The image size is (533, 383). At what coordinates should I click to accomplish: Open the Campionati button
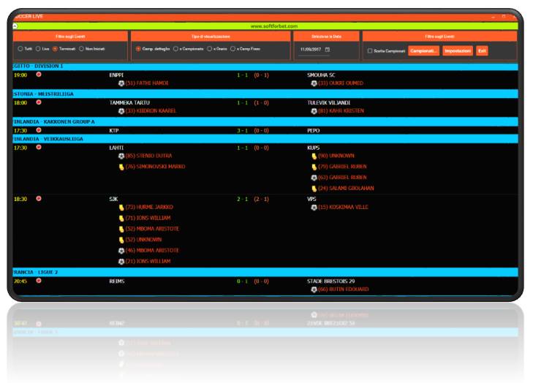(423, 51)
